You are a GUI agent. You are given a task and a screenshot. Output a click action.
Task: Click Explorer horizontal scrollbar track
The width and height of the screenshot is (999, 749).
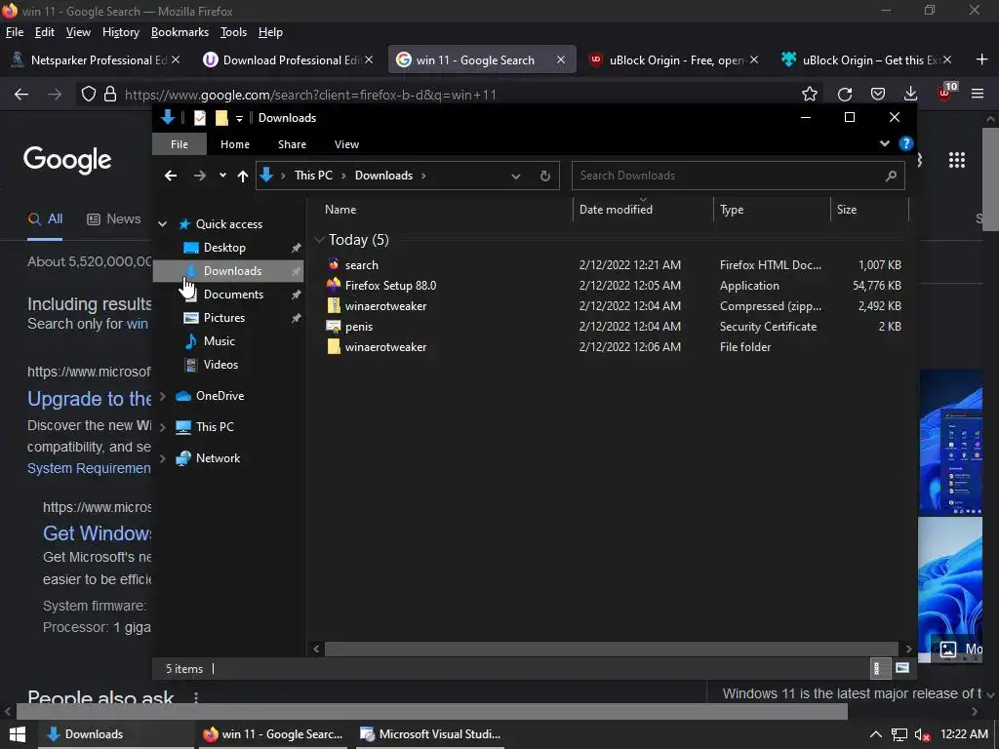click(614, 649)
